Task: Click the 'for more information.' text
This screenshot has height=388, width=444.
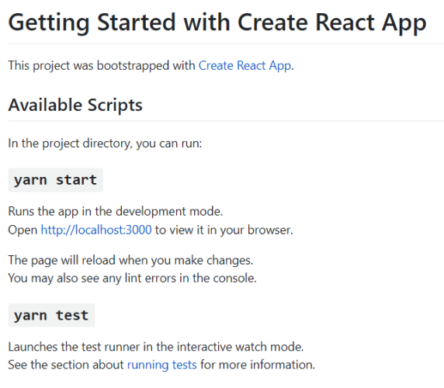Action: tap(258, 365)
